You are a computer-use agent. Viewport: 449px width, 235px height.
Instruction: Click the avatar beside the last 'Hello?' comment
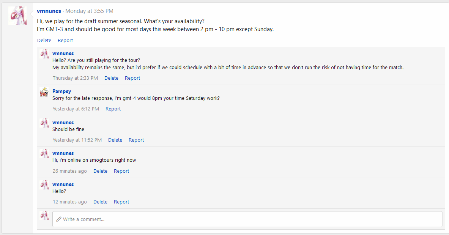pyautogui.click(x=44, y=185)
